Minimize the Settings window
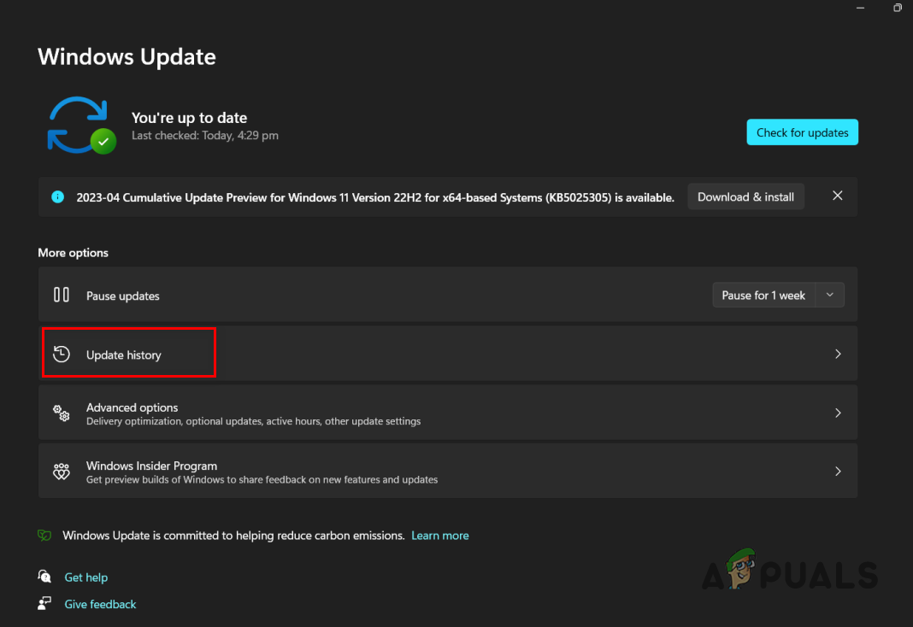This screenshot has width=913, height=627. pyautogui.click(x=860, y=9)
